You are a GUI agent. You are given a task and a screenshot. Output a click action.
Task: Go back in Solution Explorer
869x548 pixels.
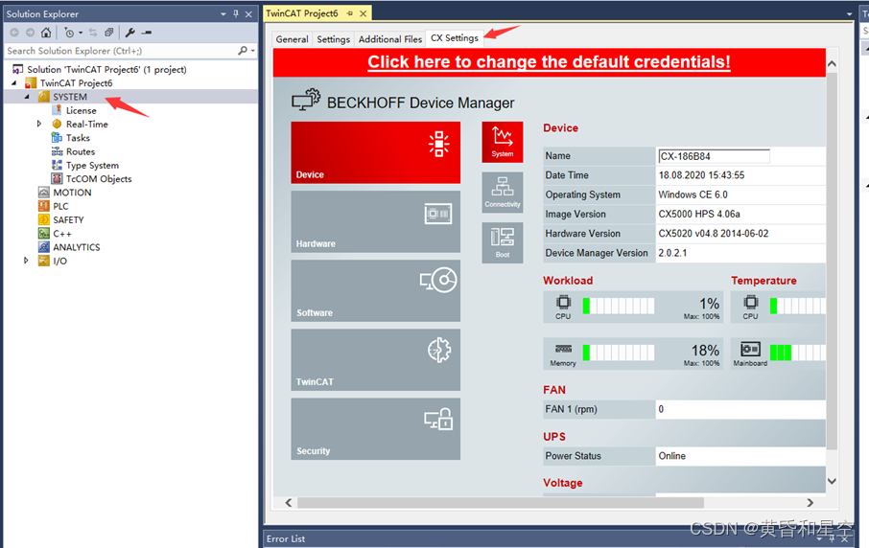click(14, 33)
